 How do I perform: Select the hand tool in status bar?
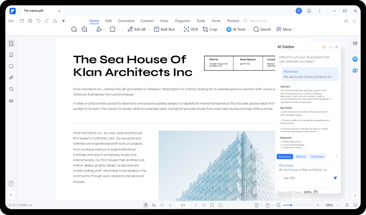click(146, 205)
